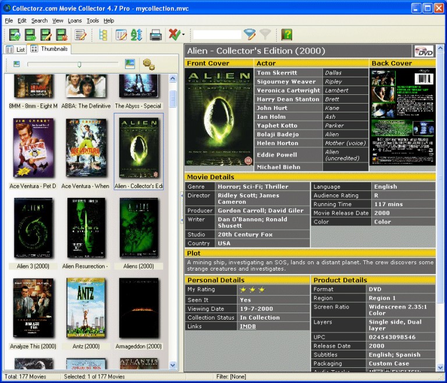Click the Alien front cover image
Viewport: 447px width, 383px height.
[x=219, y=116]
